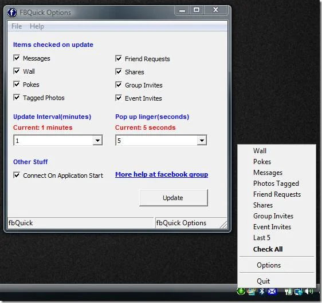This screenshot has height=303, width=322.
Task: Click the window resize grip corner
Action: coord(223,225)
